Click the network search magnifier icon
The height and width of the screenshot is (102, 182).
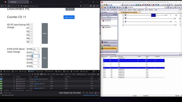click(x=35, y=74)
